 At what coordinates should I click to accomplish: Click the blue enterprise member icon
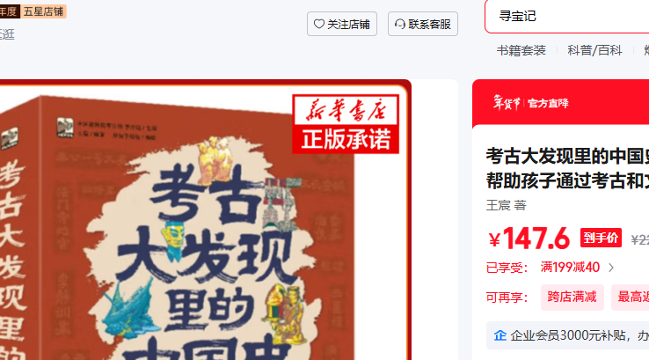point(500,335)
